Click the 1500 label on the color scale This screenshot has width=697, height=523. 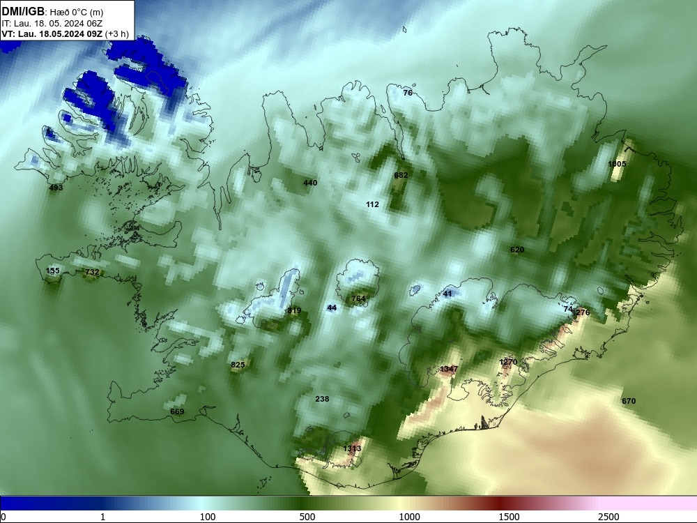coord(509,517)
